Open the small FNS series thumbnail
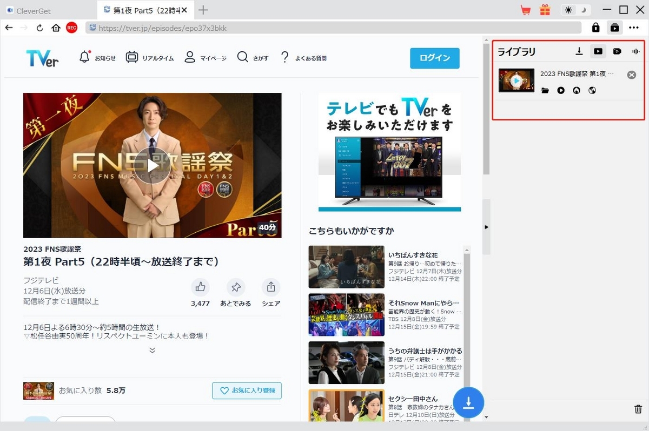The image size is (649, 431). (38, 390)
